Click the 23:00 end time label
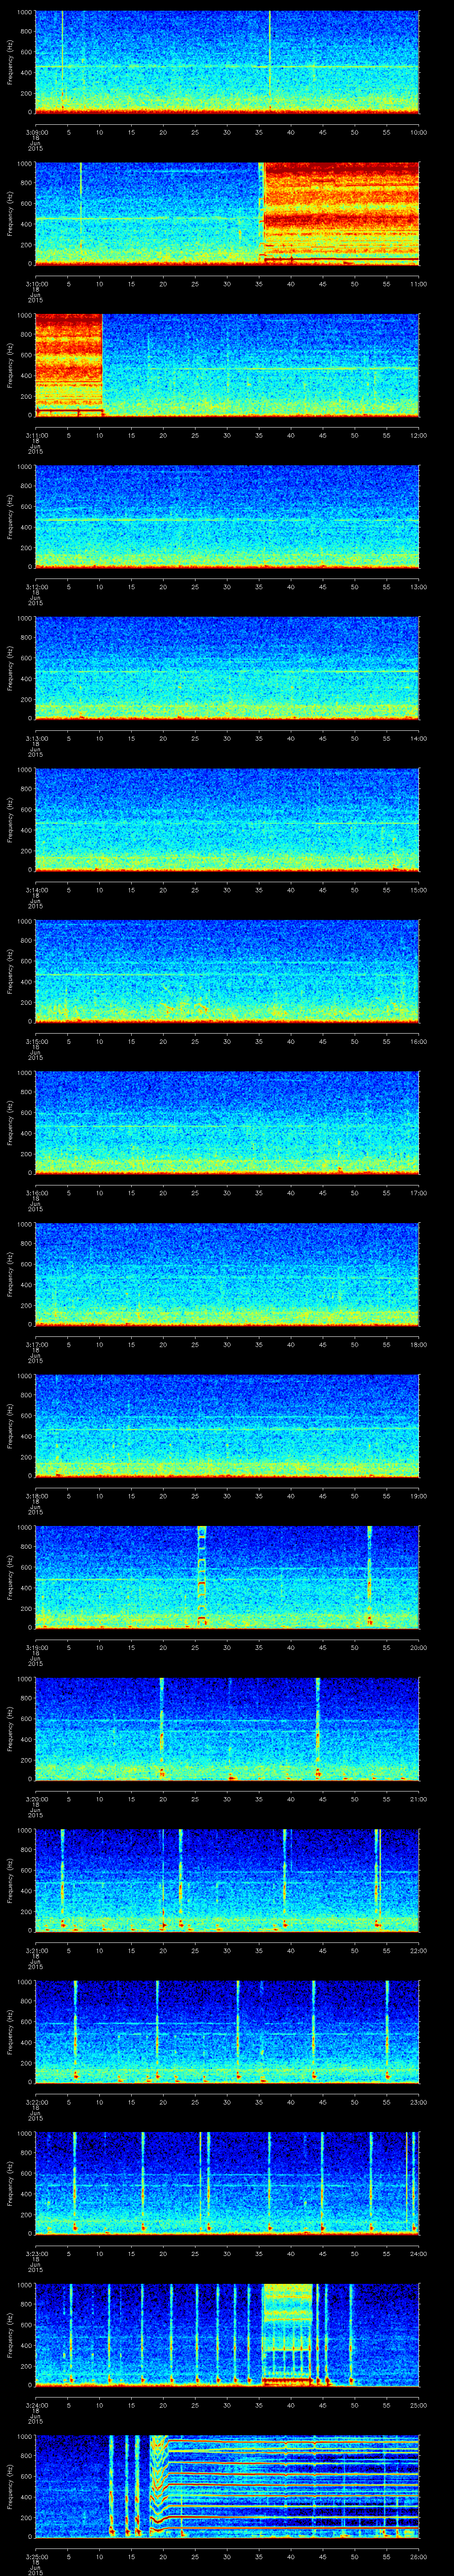 [x=418, y=2102]
